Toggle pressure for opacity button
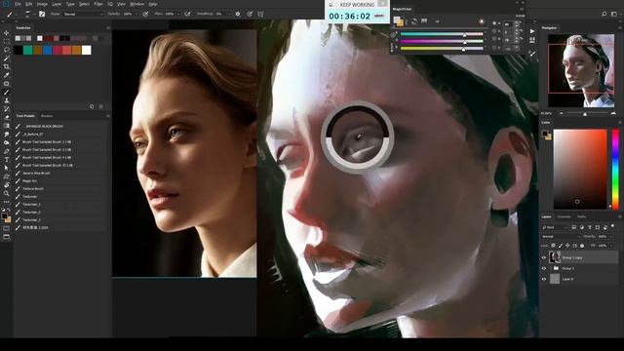This screenshot has height=351, width=624. [145, 14]
